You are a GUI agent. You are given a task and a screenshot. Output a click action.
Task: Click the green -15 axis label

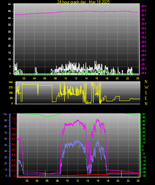(x=144, y=161)
